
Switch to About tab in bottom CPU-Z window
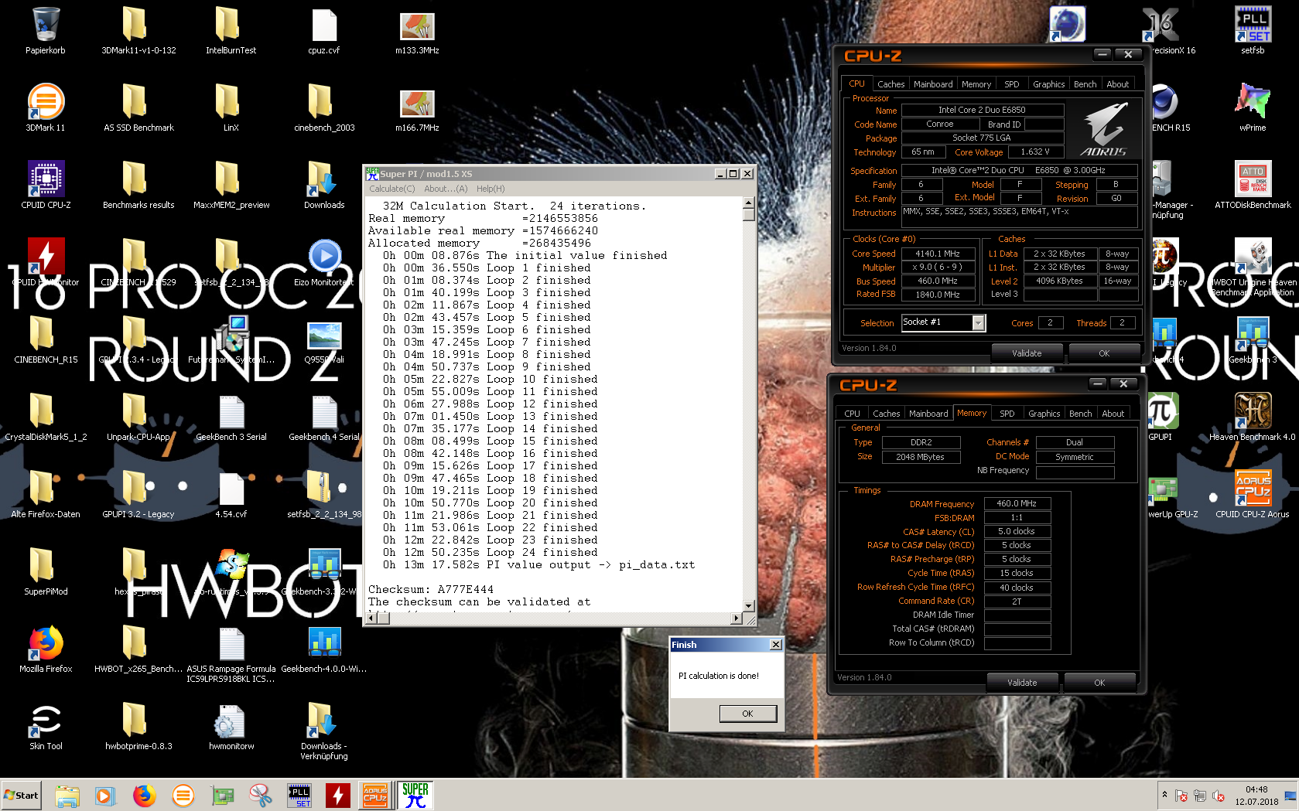[x=1113, y=414]
